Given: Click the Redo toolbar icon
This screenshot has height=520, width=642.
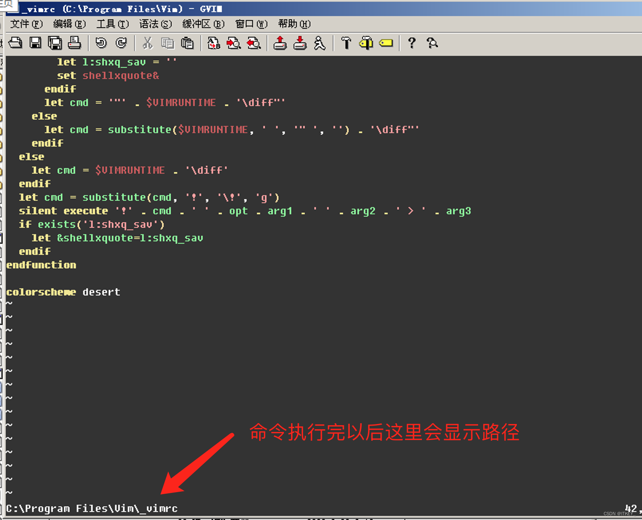Looking at the screenshot, I should [x=121, y=43].
